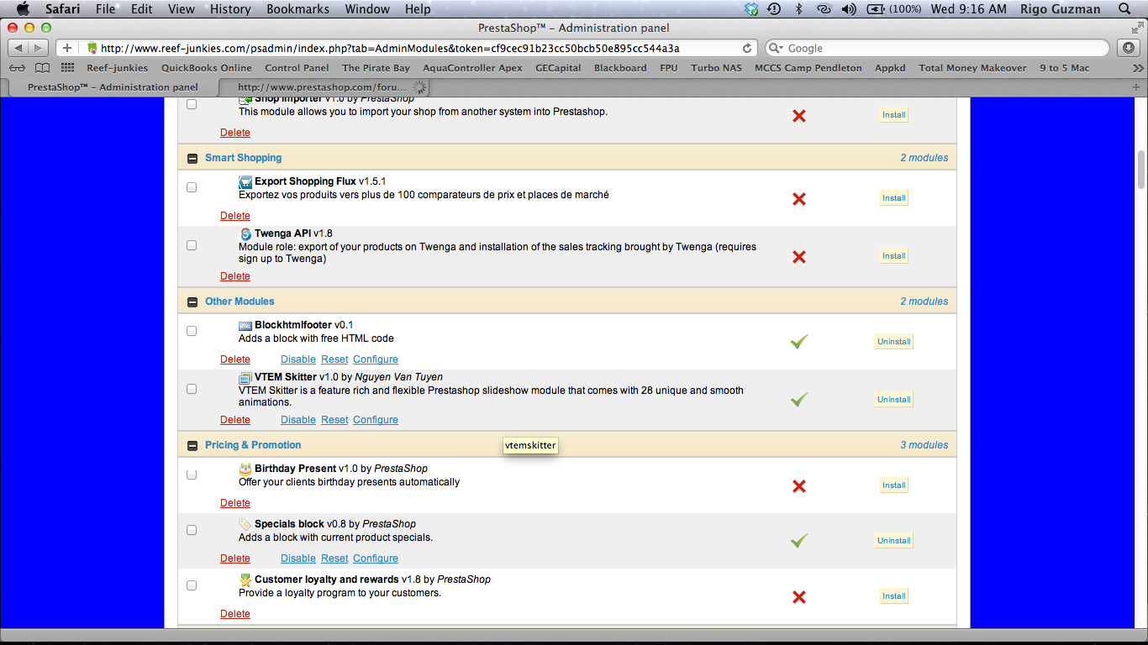Install the Export Shopping Flux module
1148x645 pixels.
(x=893, y=198)
